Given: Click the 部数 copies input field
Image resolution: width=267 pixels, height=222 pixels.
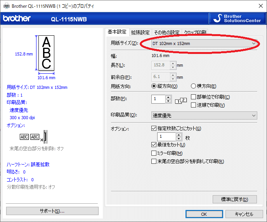Looking at the screenshot, I should [158, 99].
